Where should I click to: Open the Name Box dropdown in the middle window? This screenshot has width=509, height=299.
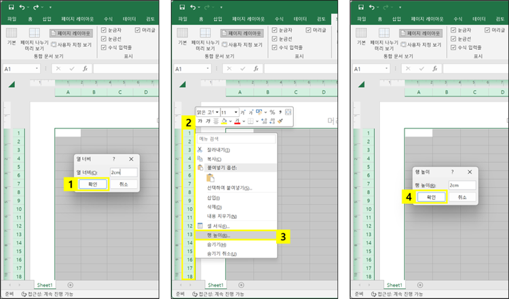[208, 69]
